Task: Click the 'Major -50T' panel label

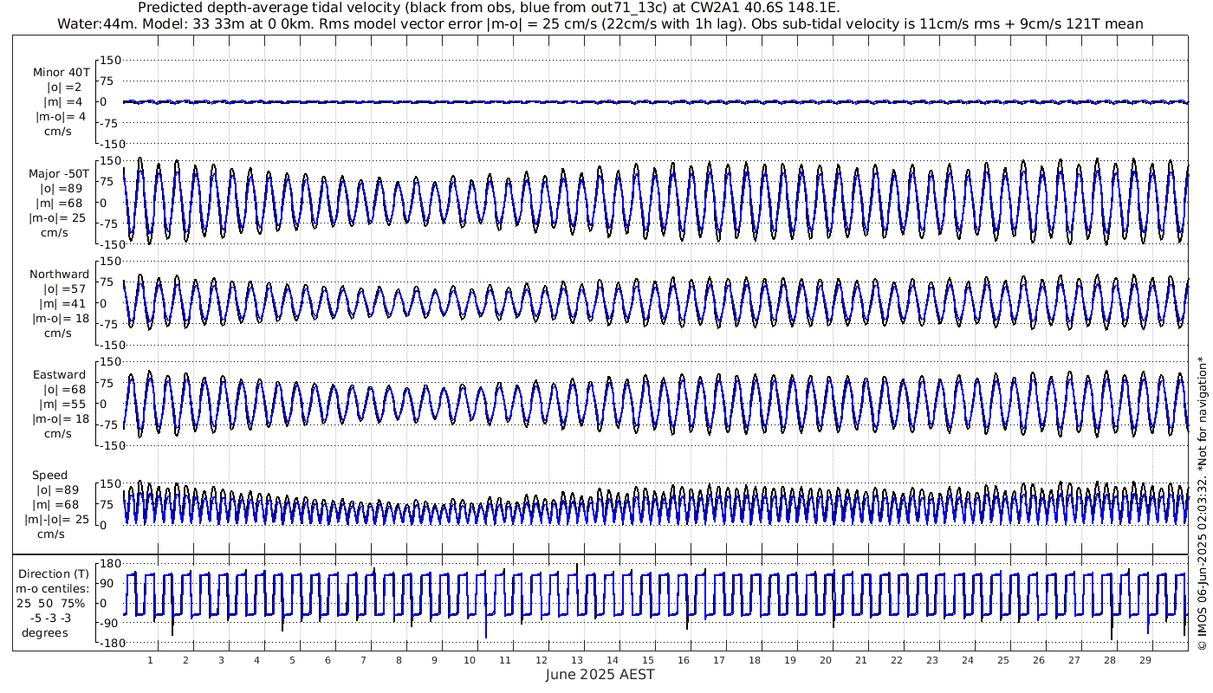Action: coord(57,173)
